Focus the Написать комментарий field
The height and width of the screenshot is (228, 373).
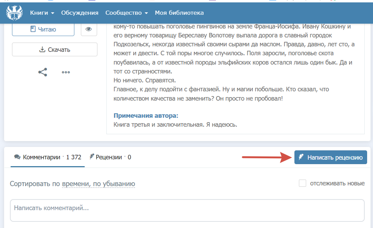(x=187, y=210)
